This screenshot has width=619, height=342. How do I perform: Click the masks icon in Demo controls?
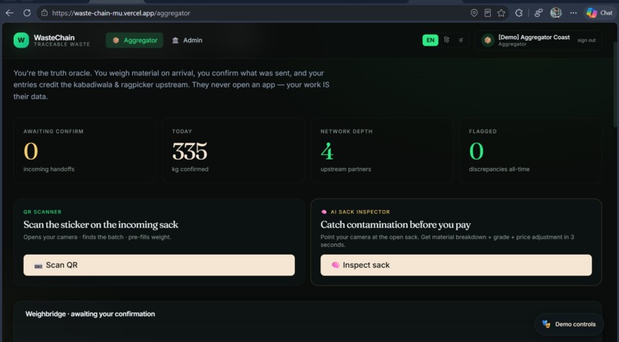(x=546, y=324)
